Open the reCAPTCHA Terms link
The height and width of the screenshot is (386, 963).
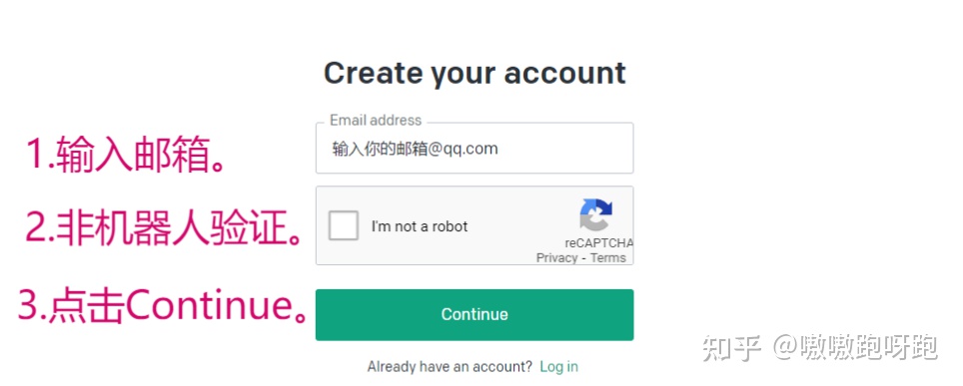point(607,257)
